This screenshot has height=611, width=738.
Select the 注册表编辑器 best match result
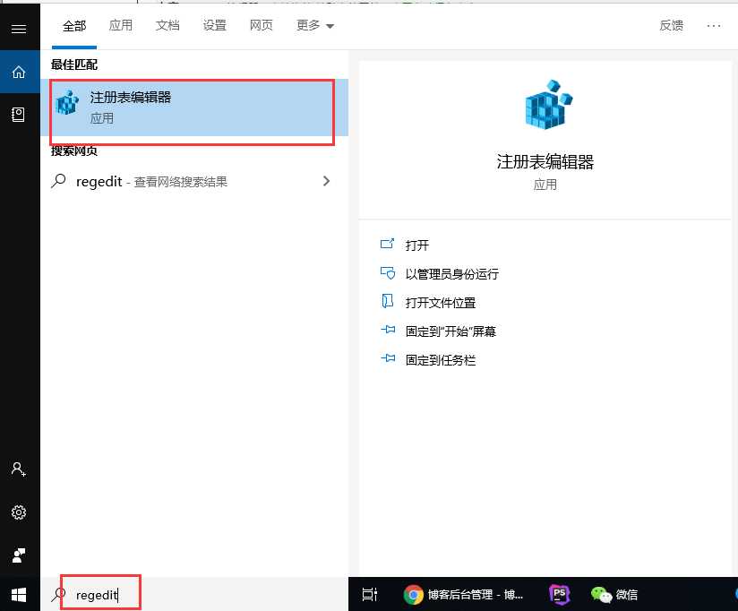194,108
